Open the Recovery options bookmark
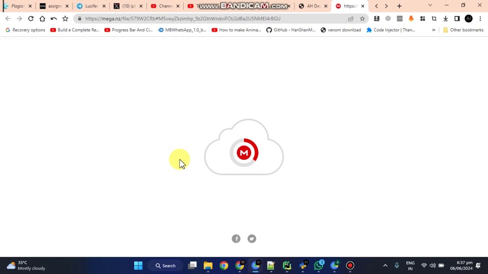Image resolution: width=488 pixels, height=274 pixels. coord(25,30)
